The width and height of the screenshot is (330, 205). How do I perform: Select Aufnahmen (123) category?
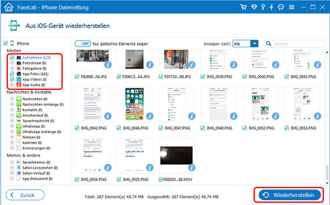pos(36,58)
